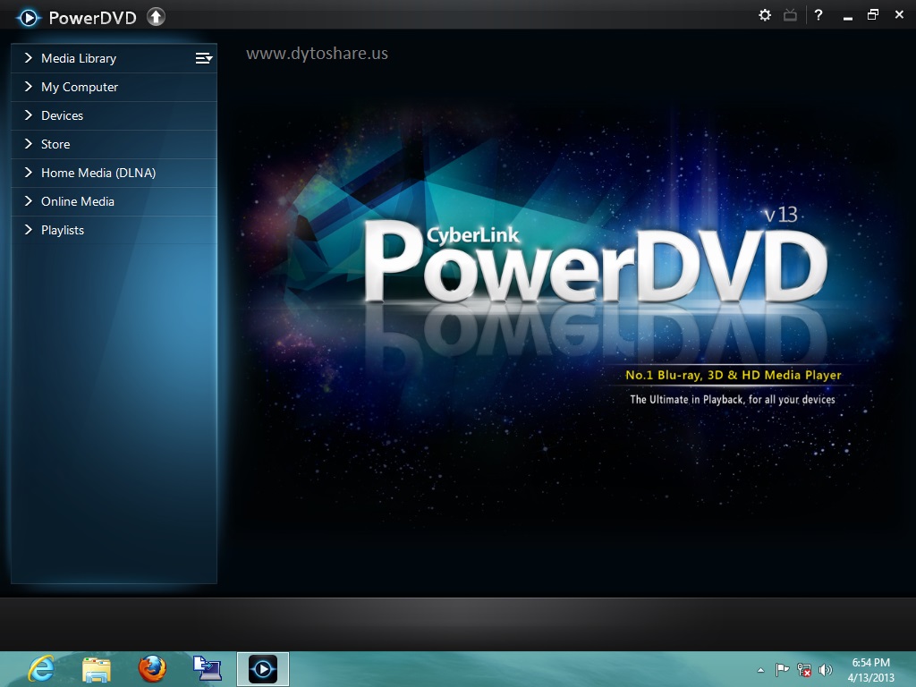Select Playlists in sidebar

[x=114, y=230]
